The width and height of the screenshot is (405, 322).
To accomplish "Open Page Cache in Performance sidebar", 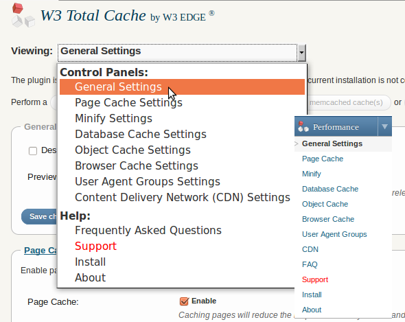I will [323, 159].
